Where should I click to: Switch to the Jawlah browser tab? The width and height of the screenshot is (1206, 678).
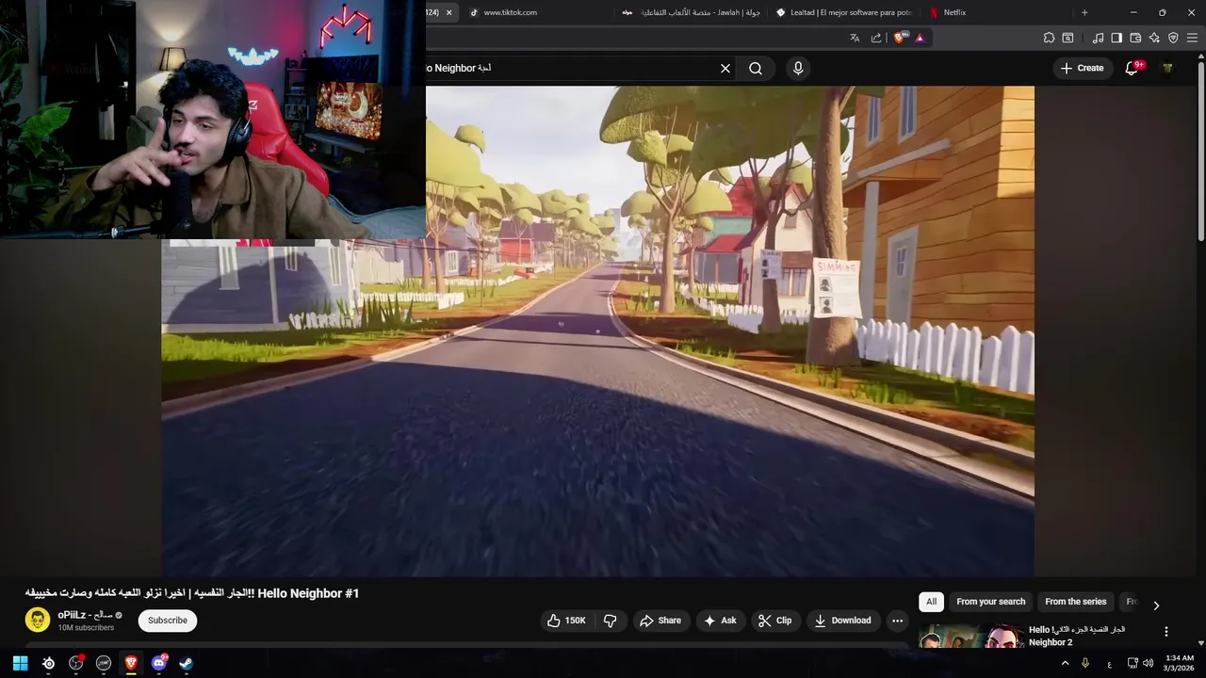pos(691,12)
